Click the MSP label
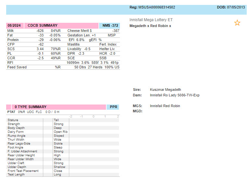Viewport: 249px width, 196px height. click(x=111, y=35)
